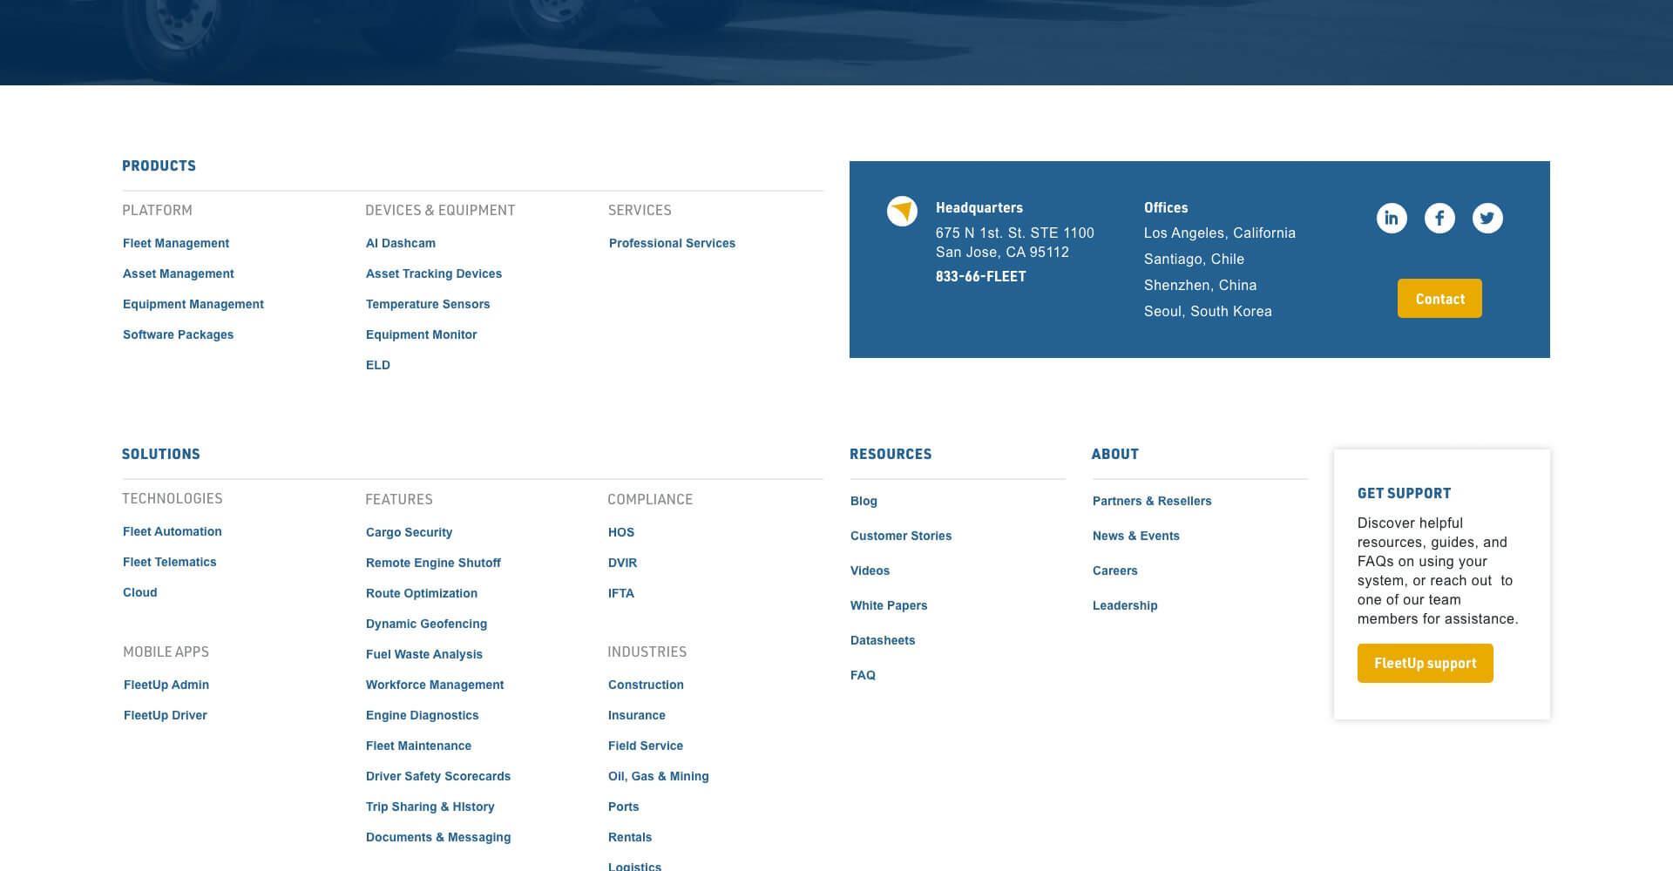
Task: Open Fleet Maintenance link
Action: (x=418, y=746)
